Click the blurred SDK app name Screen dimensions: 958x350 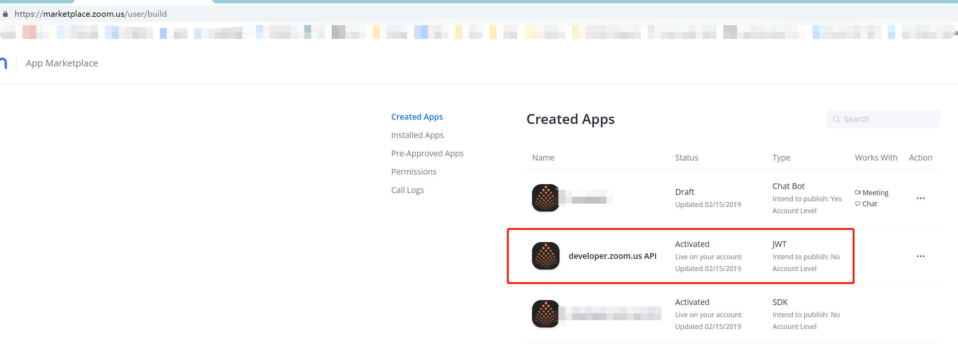click(x=611, y=313)
